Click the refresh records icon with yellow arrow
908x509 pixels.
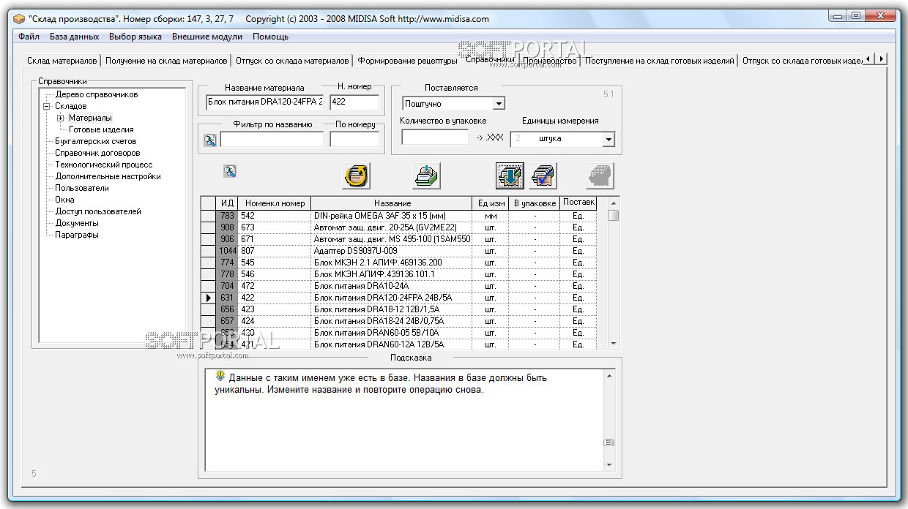[x=356, y=176]
